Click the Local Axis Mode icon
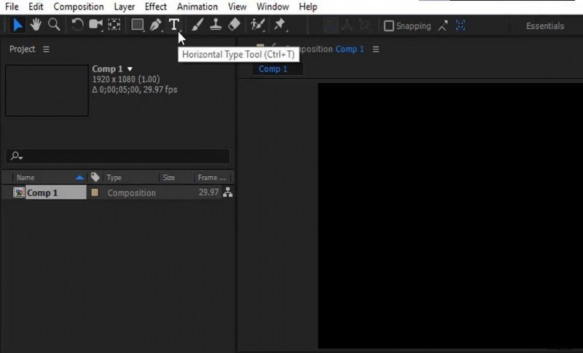Image resolution: width=583 pixels, height=353 pixels. 329,26
